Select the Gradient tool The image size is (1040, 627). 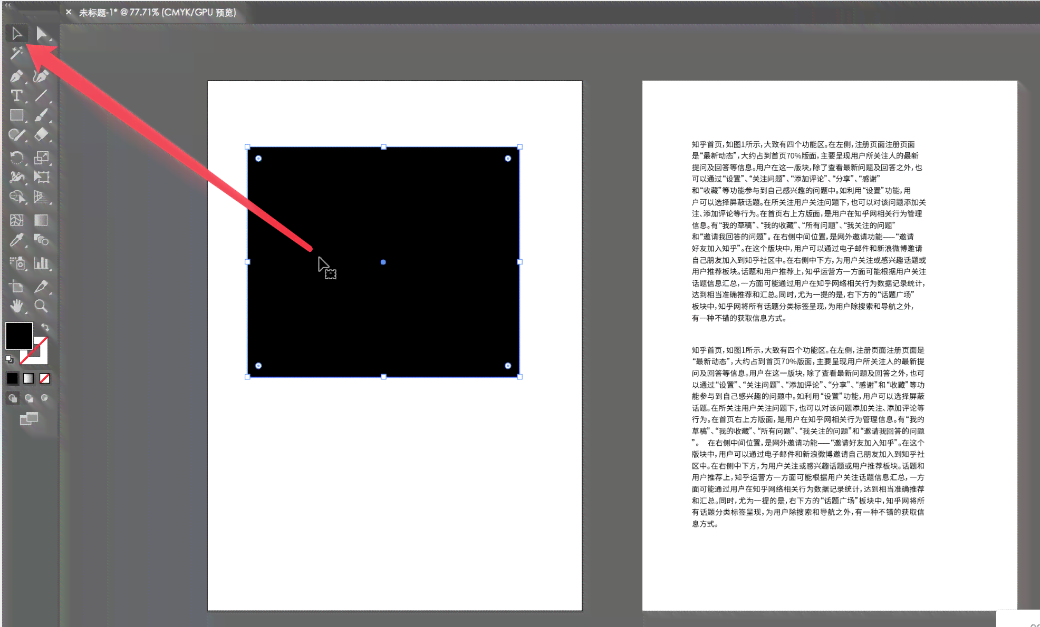coord(41,220)
